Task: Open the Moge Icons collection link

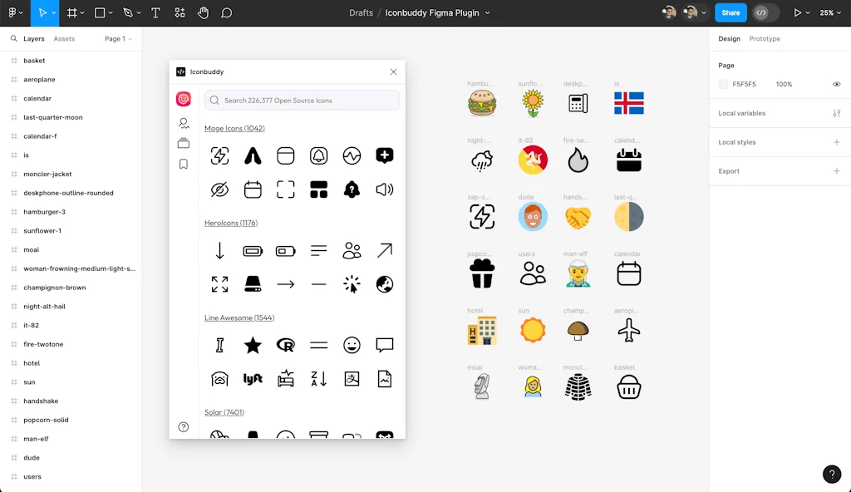Action: pos(234,128)
